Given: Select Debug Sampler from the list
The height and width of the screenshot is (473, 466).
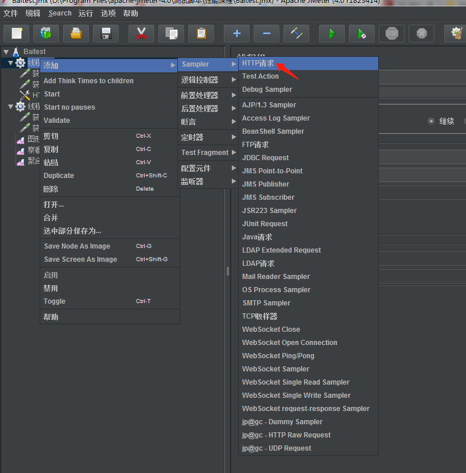Looking at the screenshot, I should coord(308,90).
